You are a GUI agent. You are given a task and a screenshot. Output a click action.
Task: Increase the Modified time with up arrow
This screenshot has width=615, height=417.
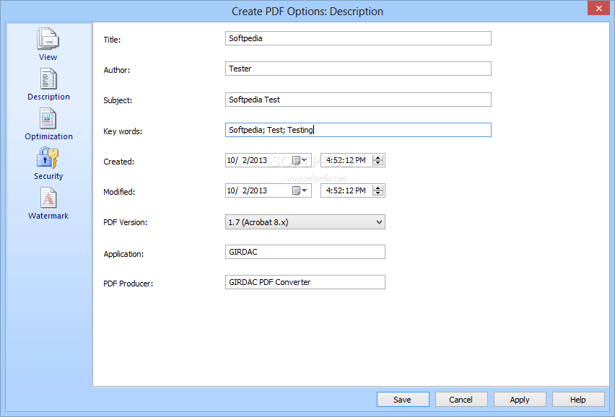378,188
